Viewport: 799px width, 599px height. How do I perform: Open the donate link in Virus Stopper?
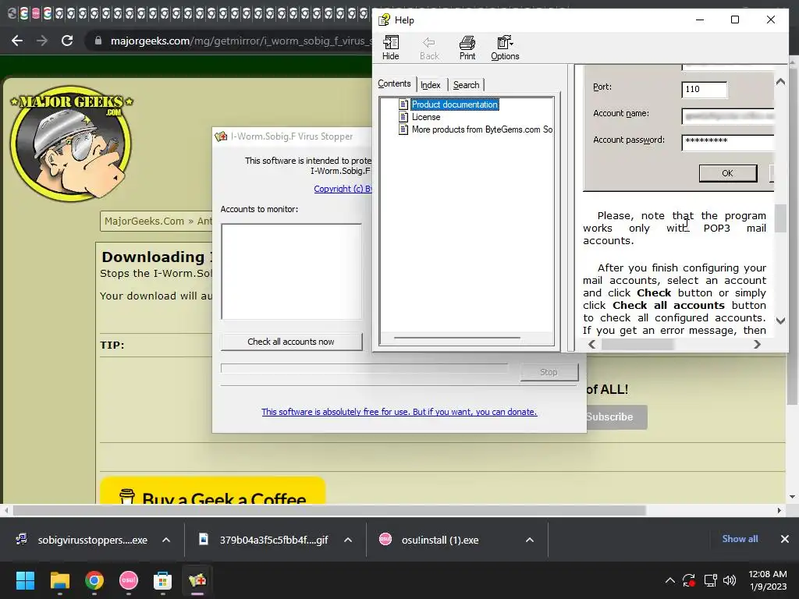(x=399, y=412)
